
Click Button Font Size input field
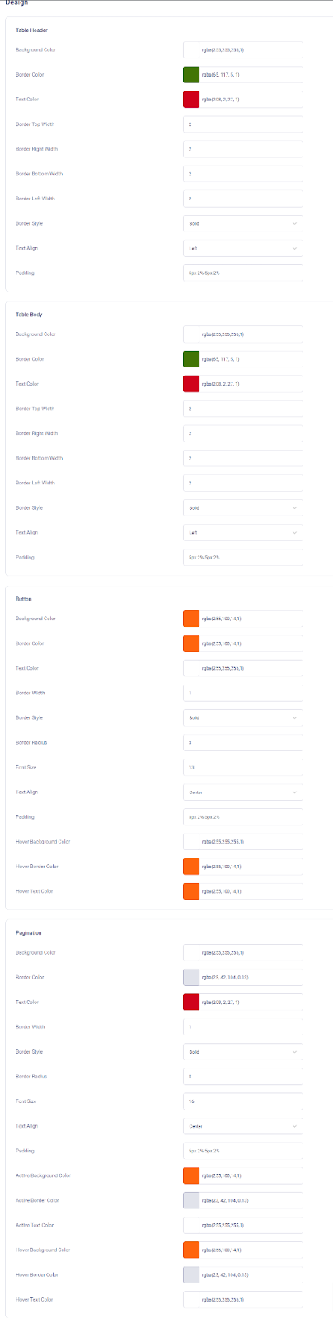pos(243,768)
